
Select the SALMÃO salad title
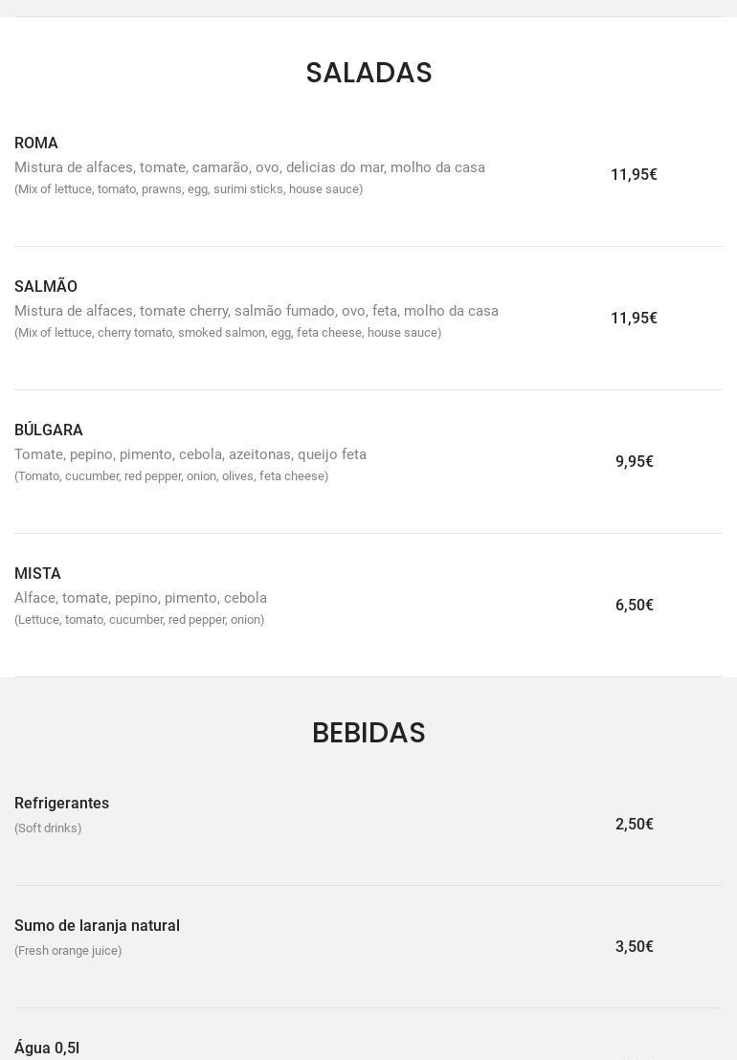click(x=46, y=286)
